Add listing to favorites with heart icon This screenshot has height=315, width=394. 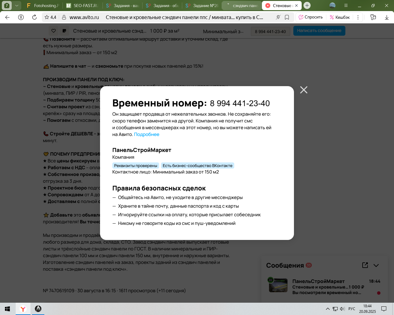[x=54, y=31]
